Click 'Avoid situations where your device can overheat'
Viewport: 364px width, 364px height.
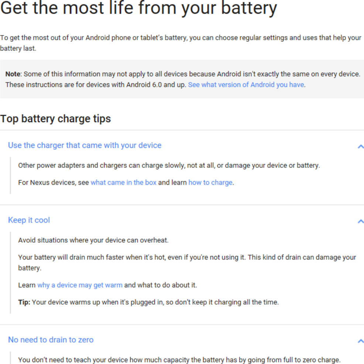click(93, 240)
